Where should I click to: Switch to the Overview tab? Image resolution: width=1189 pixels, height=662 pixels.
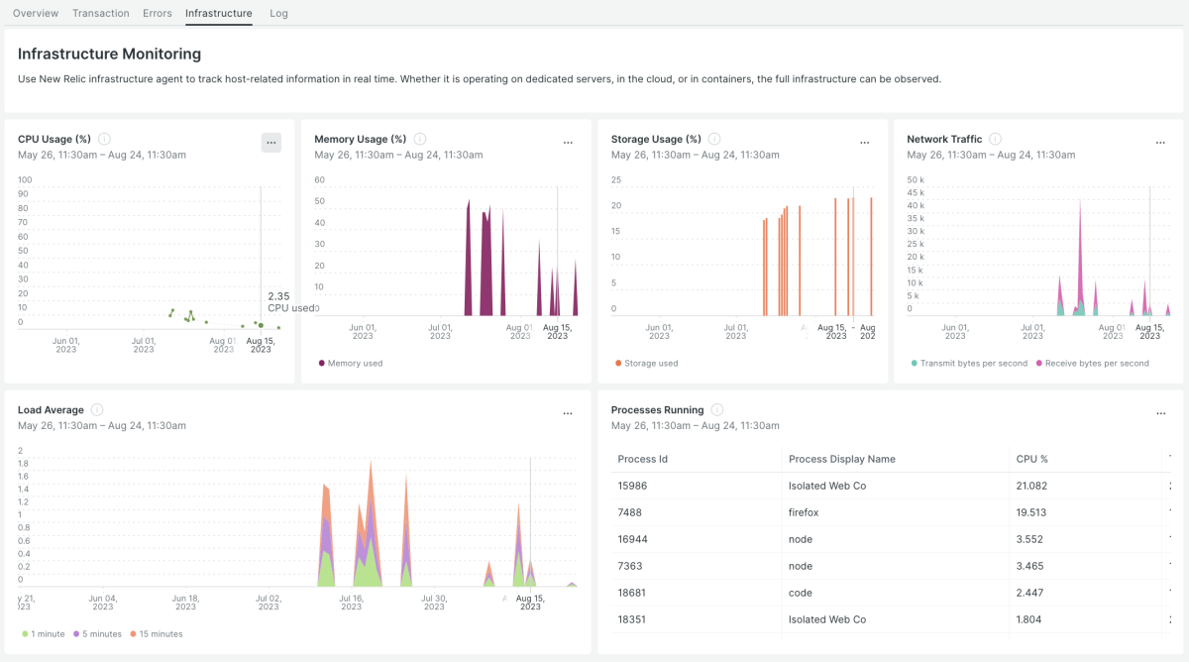tap(36, 13)
